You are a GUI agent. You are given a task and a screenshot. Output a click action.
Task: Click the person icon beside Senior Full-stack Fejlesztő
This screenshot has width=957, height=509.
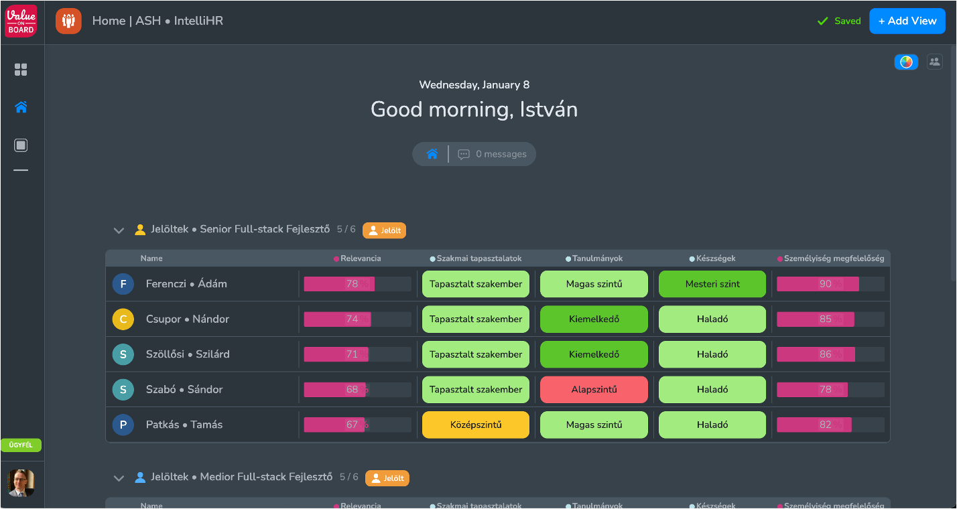139,229
